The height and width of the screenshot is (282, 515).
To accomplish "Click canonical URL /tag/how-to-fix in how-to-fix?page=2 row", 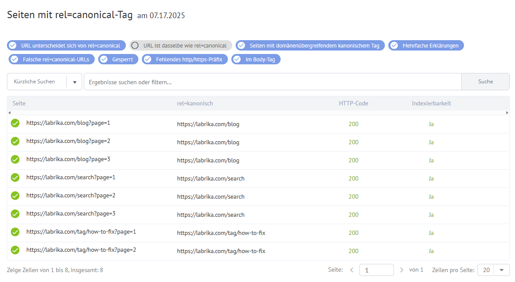I will click(x=221, y=251).
